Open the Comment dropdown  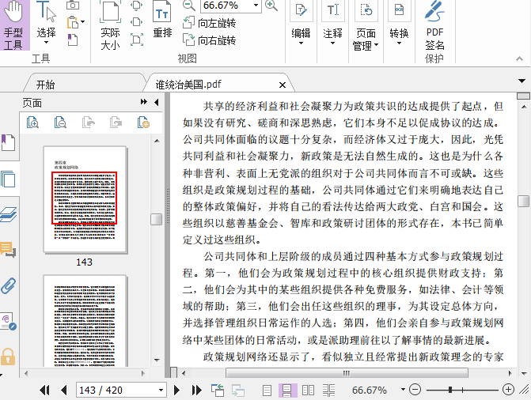(x=332, y=24)
